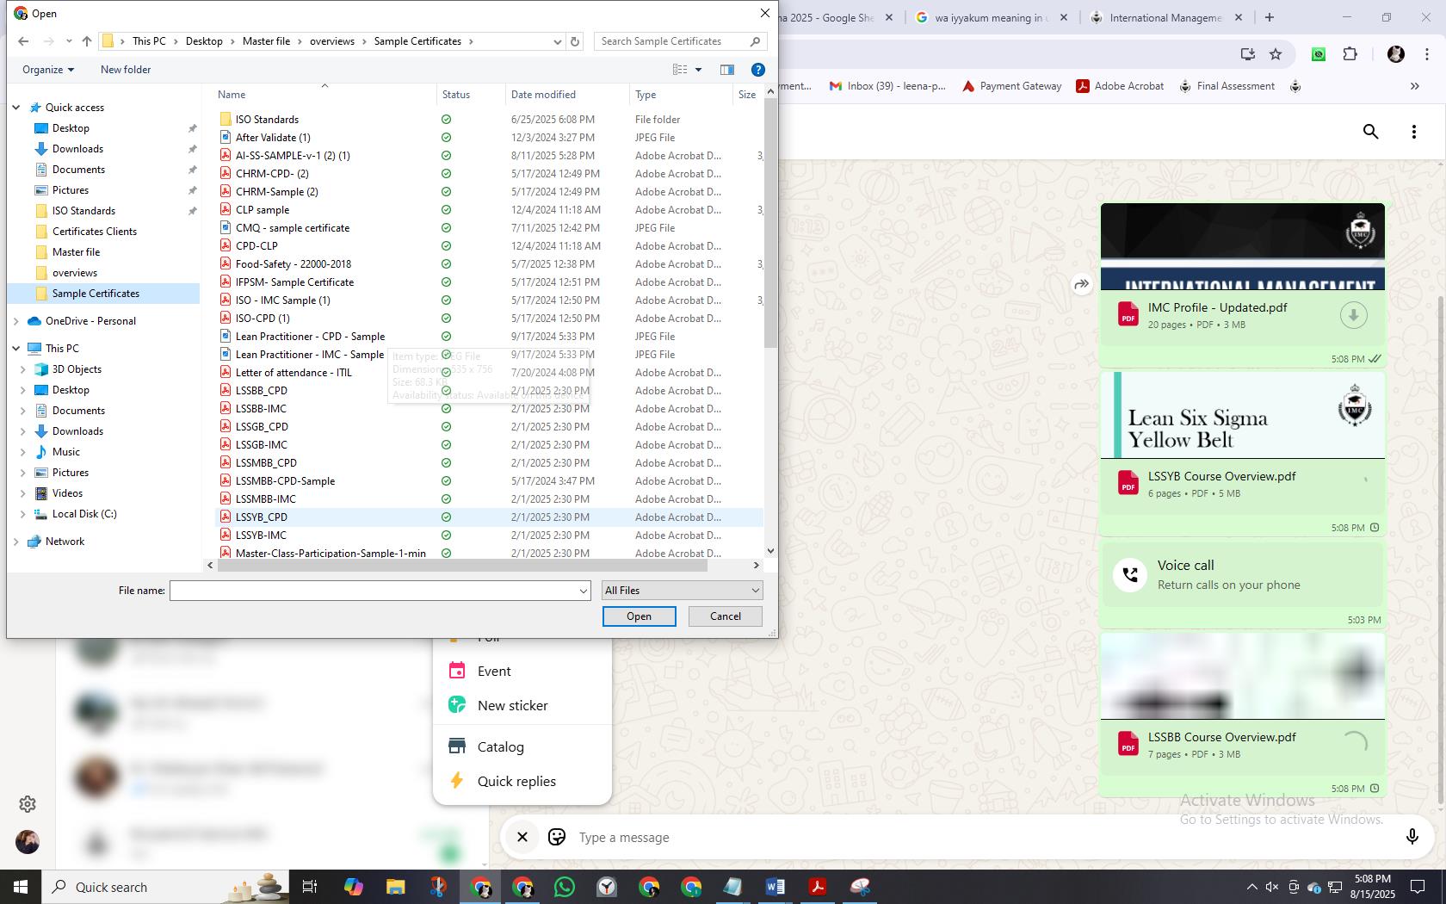The height and width of the screenshot is (904, 1446).
Task: Expand the address bar history dropdown
Action: click(x=557, y=41)
